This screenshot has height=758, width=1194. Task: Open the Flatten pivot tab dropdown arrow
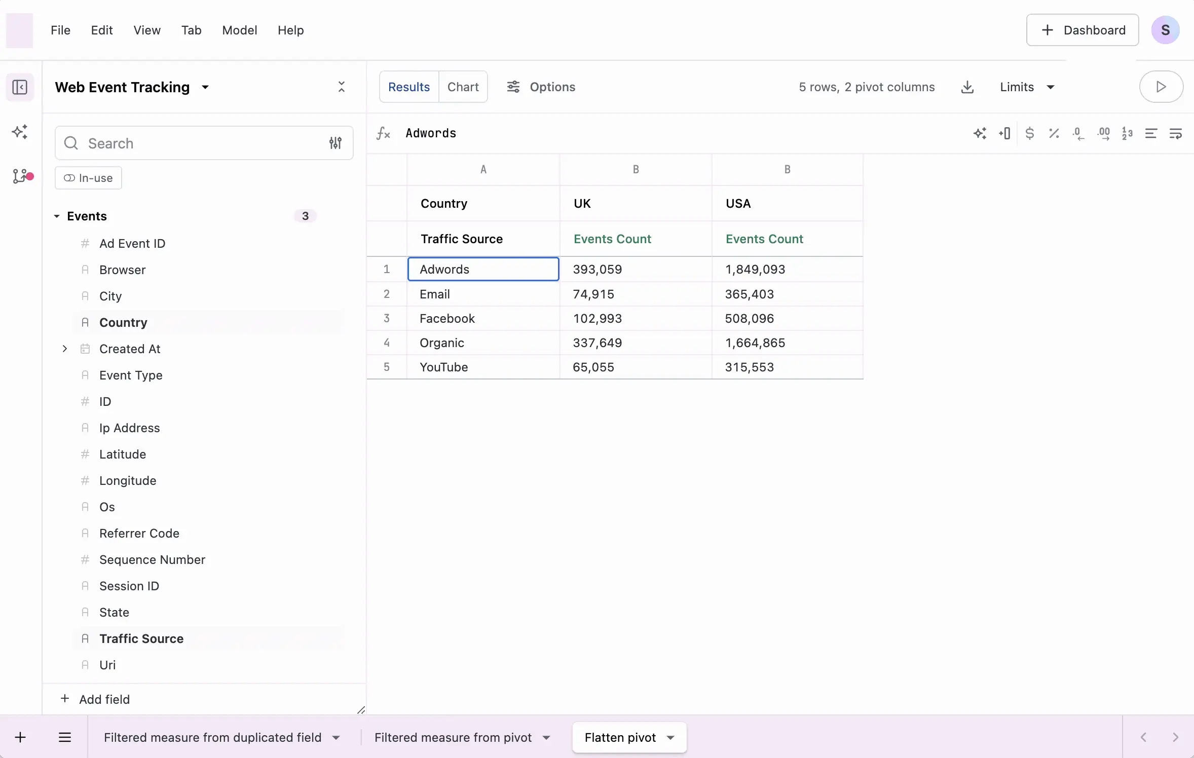click(x=670, y=738)
